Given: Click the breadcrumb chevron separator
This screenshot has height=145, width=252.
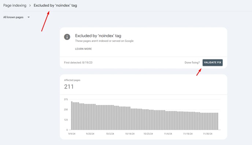Looking at the screenshot, I should tap(30, 6).
